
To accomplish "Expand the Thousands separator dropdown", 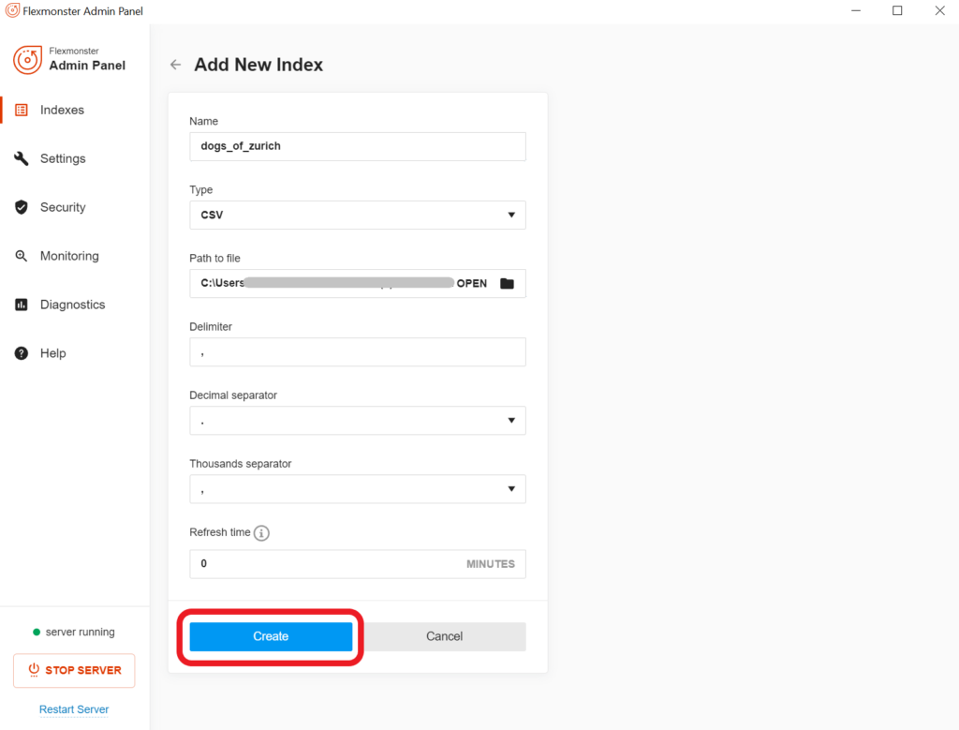I will click(357, 489).
